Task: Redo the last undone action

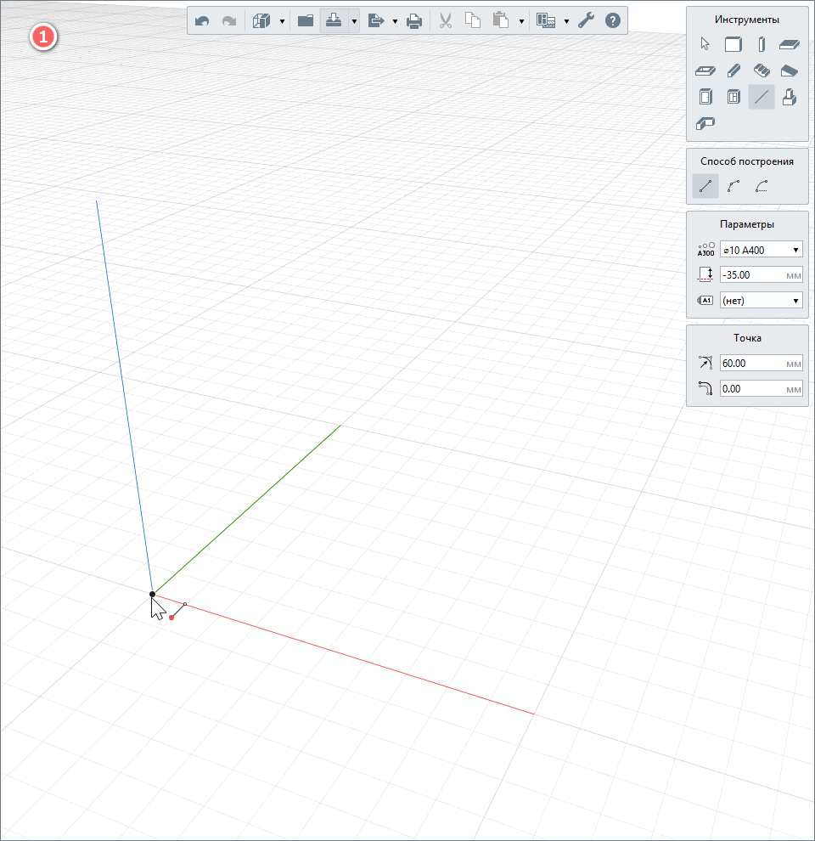Action: point(229,21)
